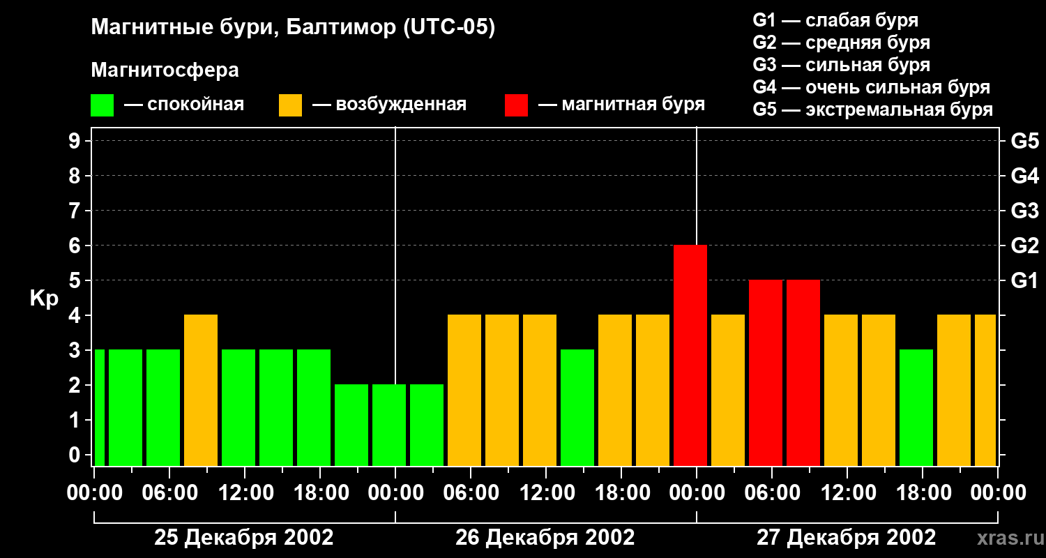The width and height of the screenshot is (1046, 558).
Task: Click the '25 Декабря 2002' date label
Action: pos(244,538)
